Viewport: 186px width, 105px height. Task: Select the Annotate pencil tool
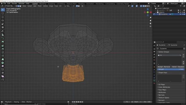[3, 31]
